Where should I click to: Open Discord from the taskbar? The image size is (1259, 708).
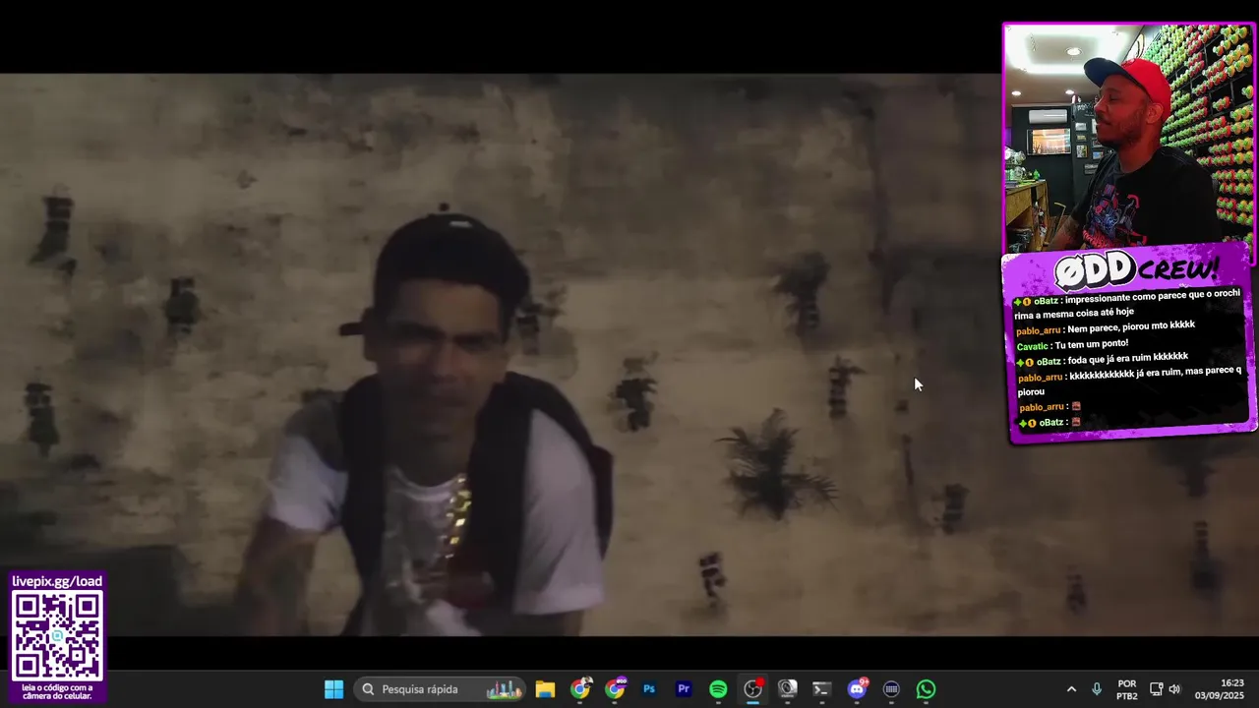(857, 689)
